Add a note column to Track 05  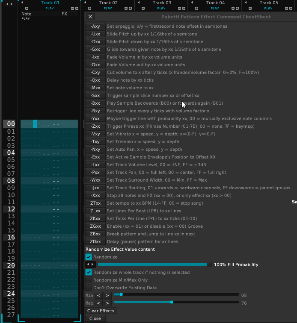pyautogui.click(x=250, y=9)
